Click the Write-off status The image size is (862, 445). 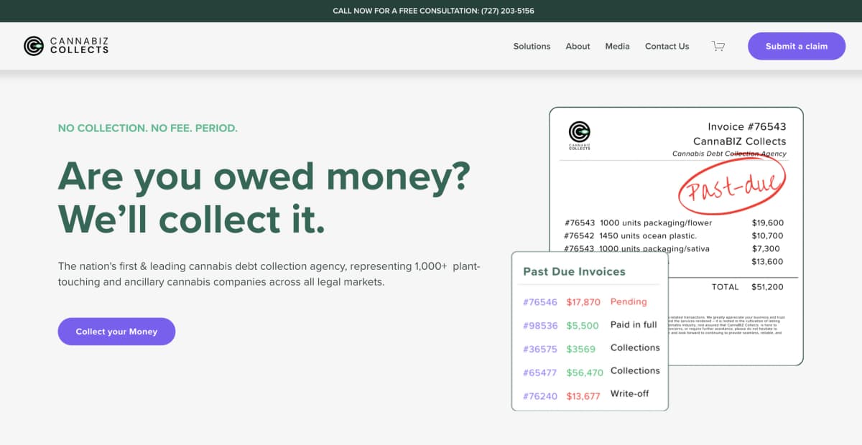pos(630,393)
